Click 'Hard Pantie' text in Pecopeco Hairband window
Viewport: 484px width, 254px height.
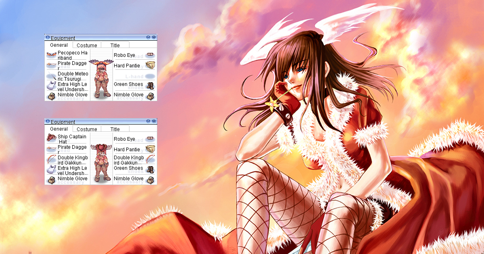127,65
